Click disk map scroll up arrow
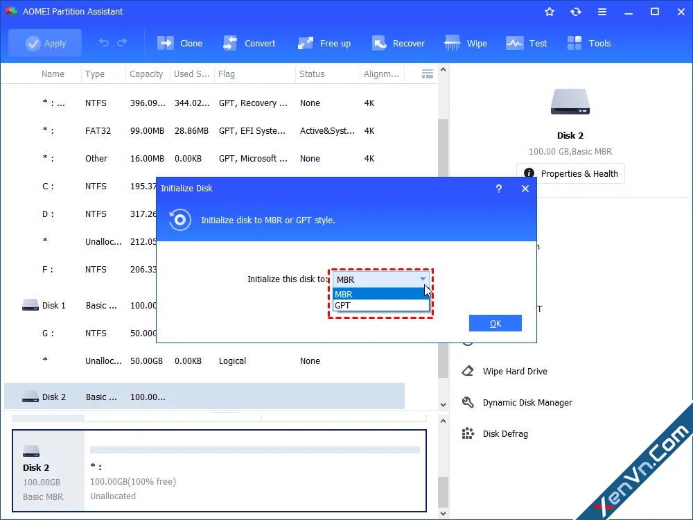 click(444, 421)
